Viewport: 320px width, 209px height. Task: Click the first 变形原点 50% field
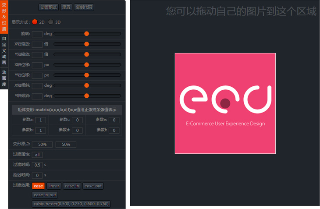point(42,145)
